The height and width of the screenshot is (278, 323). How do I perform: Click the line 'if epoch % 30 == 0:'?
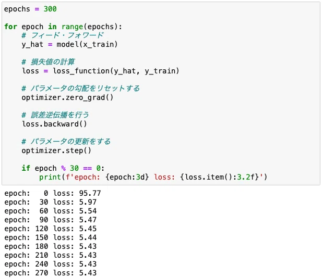coord(63,168)
